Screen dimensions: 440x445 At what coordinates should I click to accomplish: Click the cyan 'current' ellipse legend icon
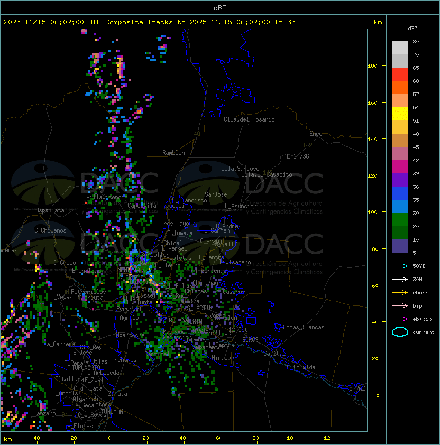(x=400, y=332)
